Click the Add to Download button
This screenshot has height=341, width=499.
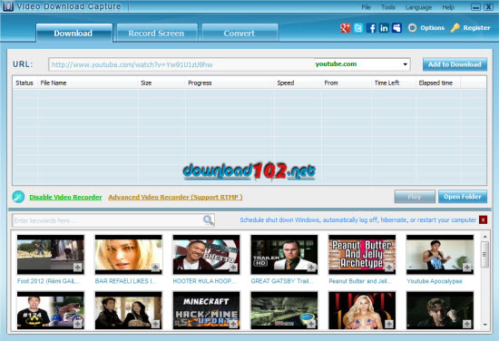coord(455,64)
